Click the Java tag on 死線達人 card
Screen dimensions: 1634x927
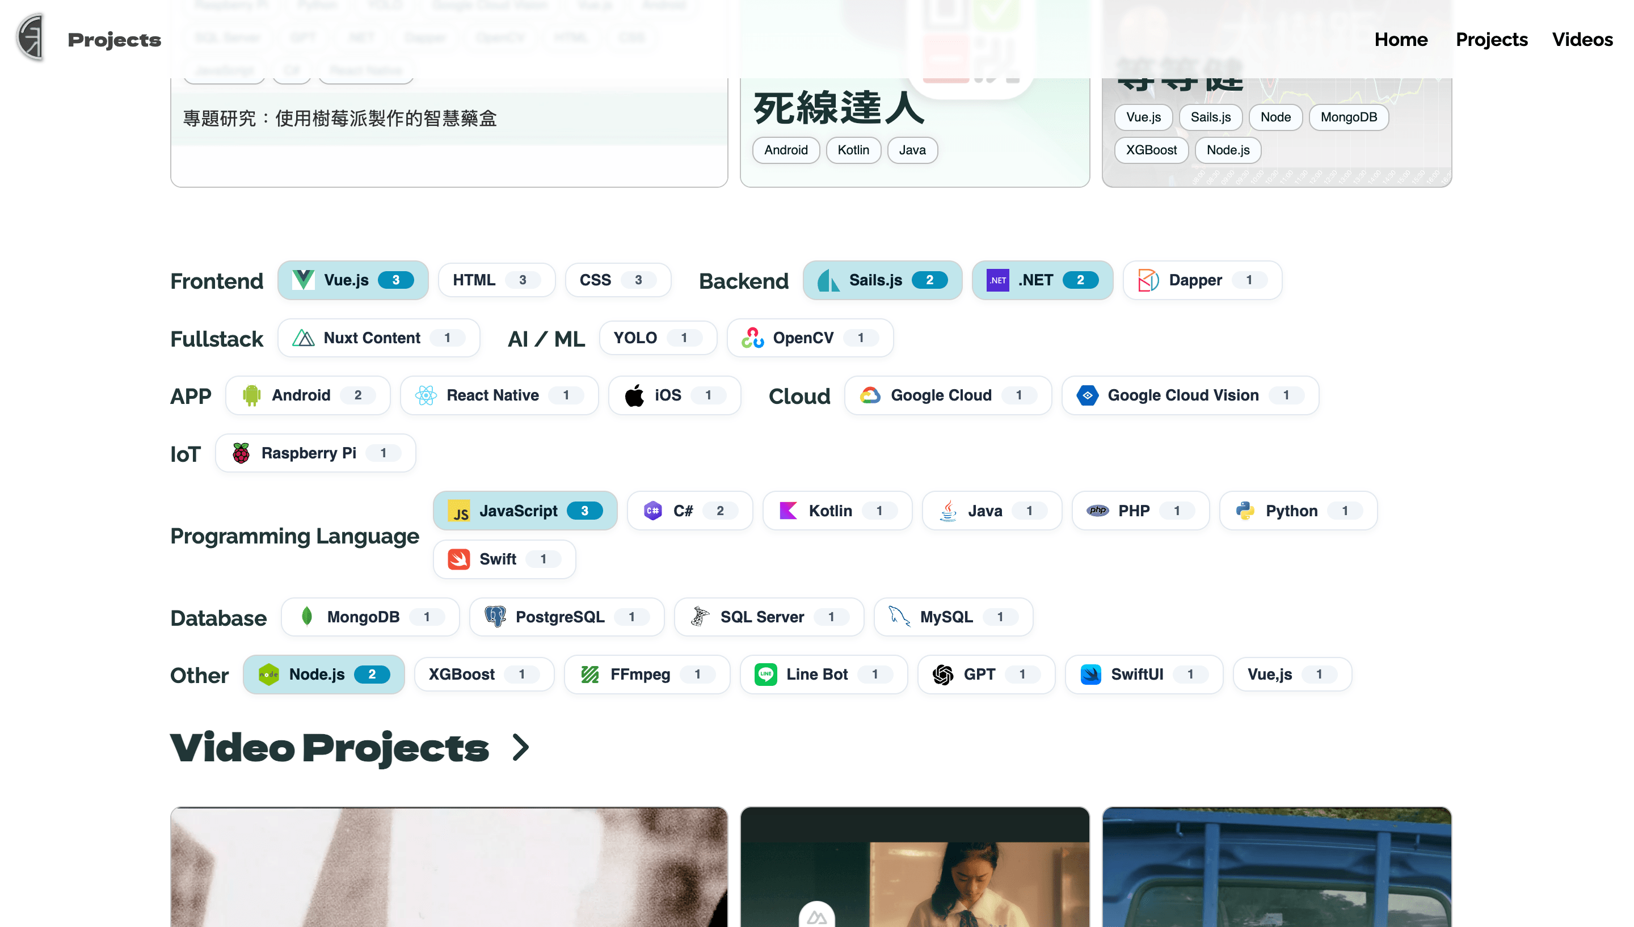[912, 150]
